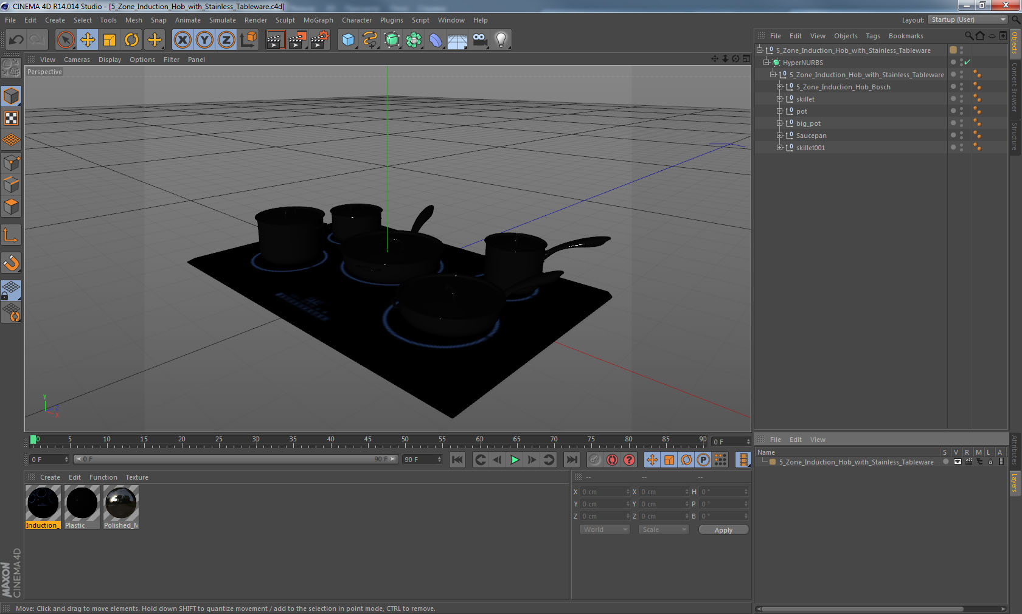Render active view icon
Screen dimensions: 1022x614
point(275,40)
